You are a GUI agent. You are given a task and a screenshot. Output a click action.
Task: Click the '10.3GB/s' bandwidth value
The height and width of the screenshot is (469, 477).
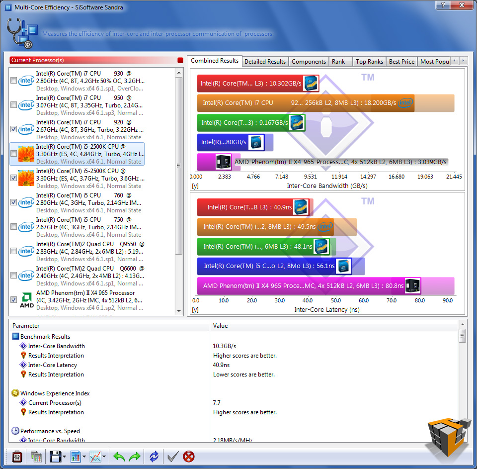click(225, 346)
